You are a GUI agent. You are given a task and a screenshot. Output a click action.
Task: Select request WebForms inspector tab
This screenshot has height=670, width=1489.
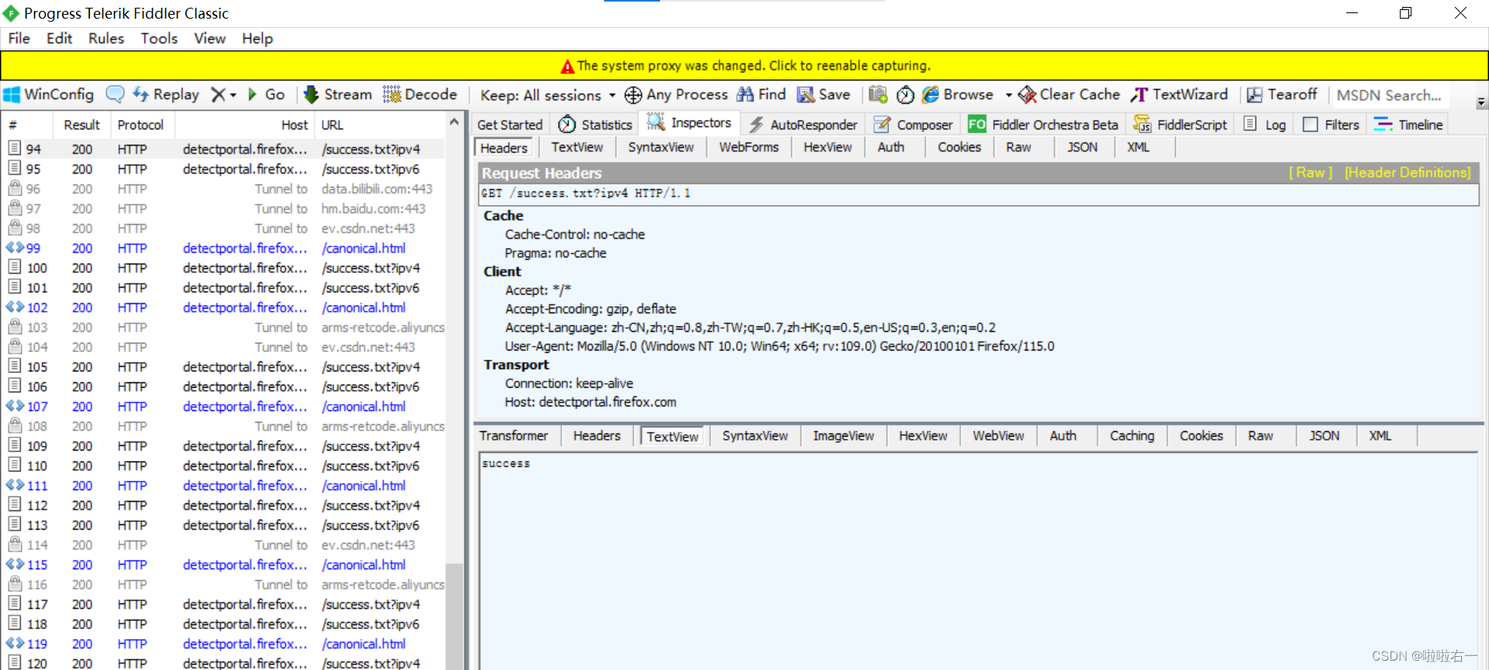[x=748, y=147]
